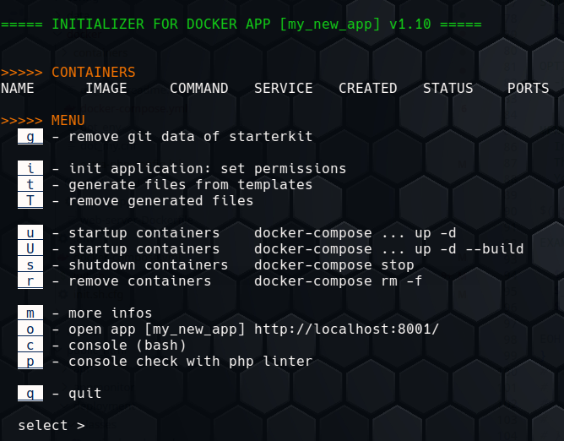
Task: Click the 's' key for shutdown containers
Action: (x=30, y=265)
